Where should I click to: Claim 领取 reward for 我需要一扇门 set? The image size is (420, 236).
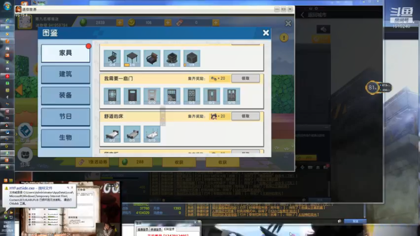pyautogui.click(x=245, y=78)
